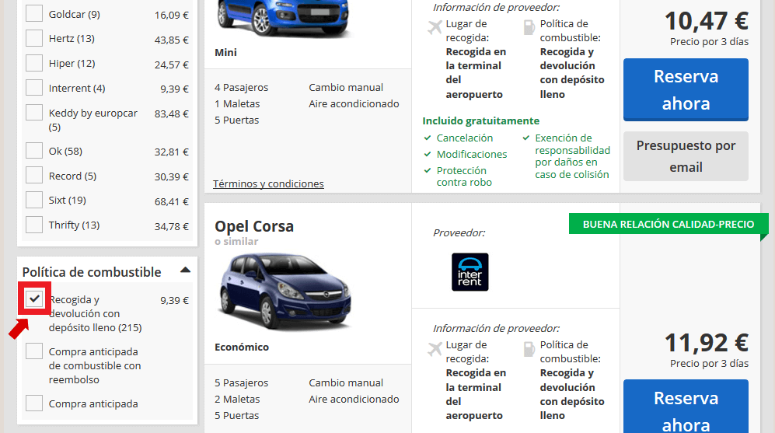Click the 'Económico' category label

(x=242, y=347)
